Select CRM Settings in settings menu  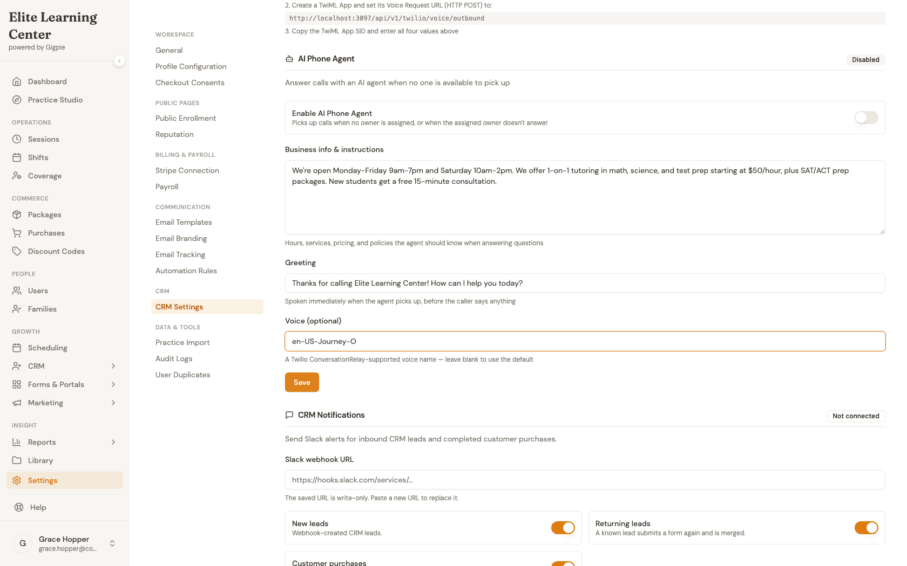[x=207, y=307]
